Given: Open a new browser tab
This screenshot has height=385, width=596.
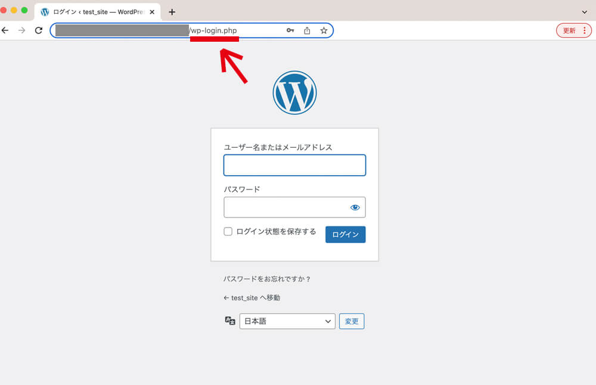Looking at the screenshot, I should [x=172, y=12].
